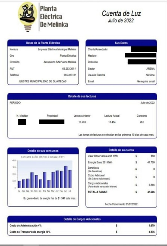Click the TOTAL A PAGAR amount 47.606
Screen dimensions: 167x246
coord(151,192)
